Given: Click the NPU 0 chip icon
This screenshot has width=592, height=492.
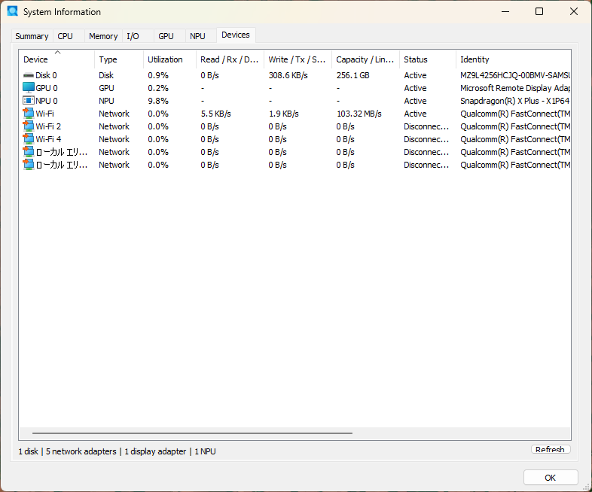Looking at the screenshot, I should tap(29, 101).
